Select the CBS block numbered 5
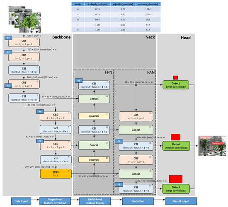The height and width of the screenshot is (207, 228). click(x=56, y=116)
